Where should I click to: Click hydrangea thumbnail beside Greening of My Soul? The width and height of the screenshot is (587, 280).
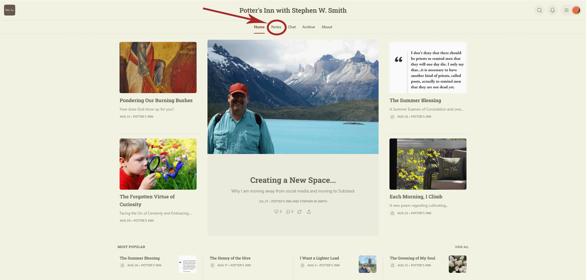pos(457,264)
